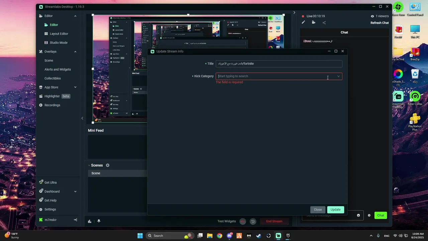Click the i3tmi chat message
Image resolution: width=428 pixels, height=241 pixels.
pyautogui.click(x=318, y=41)
